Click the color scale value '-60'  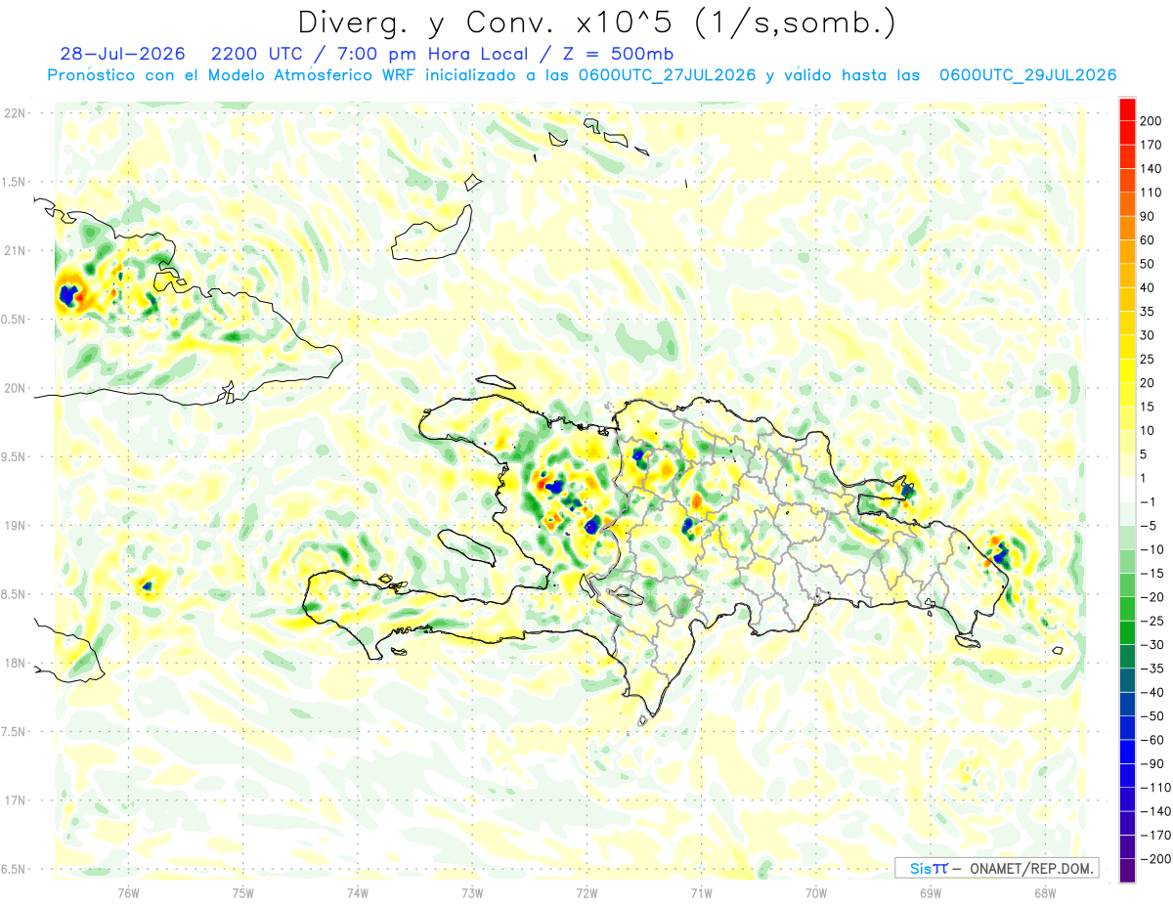(x=1154, y=740)
